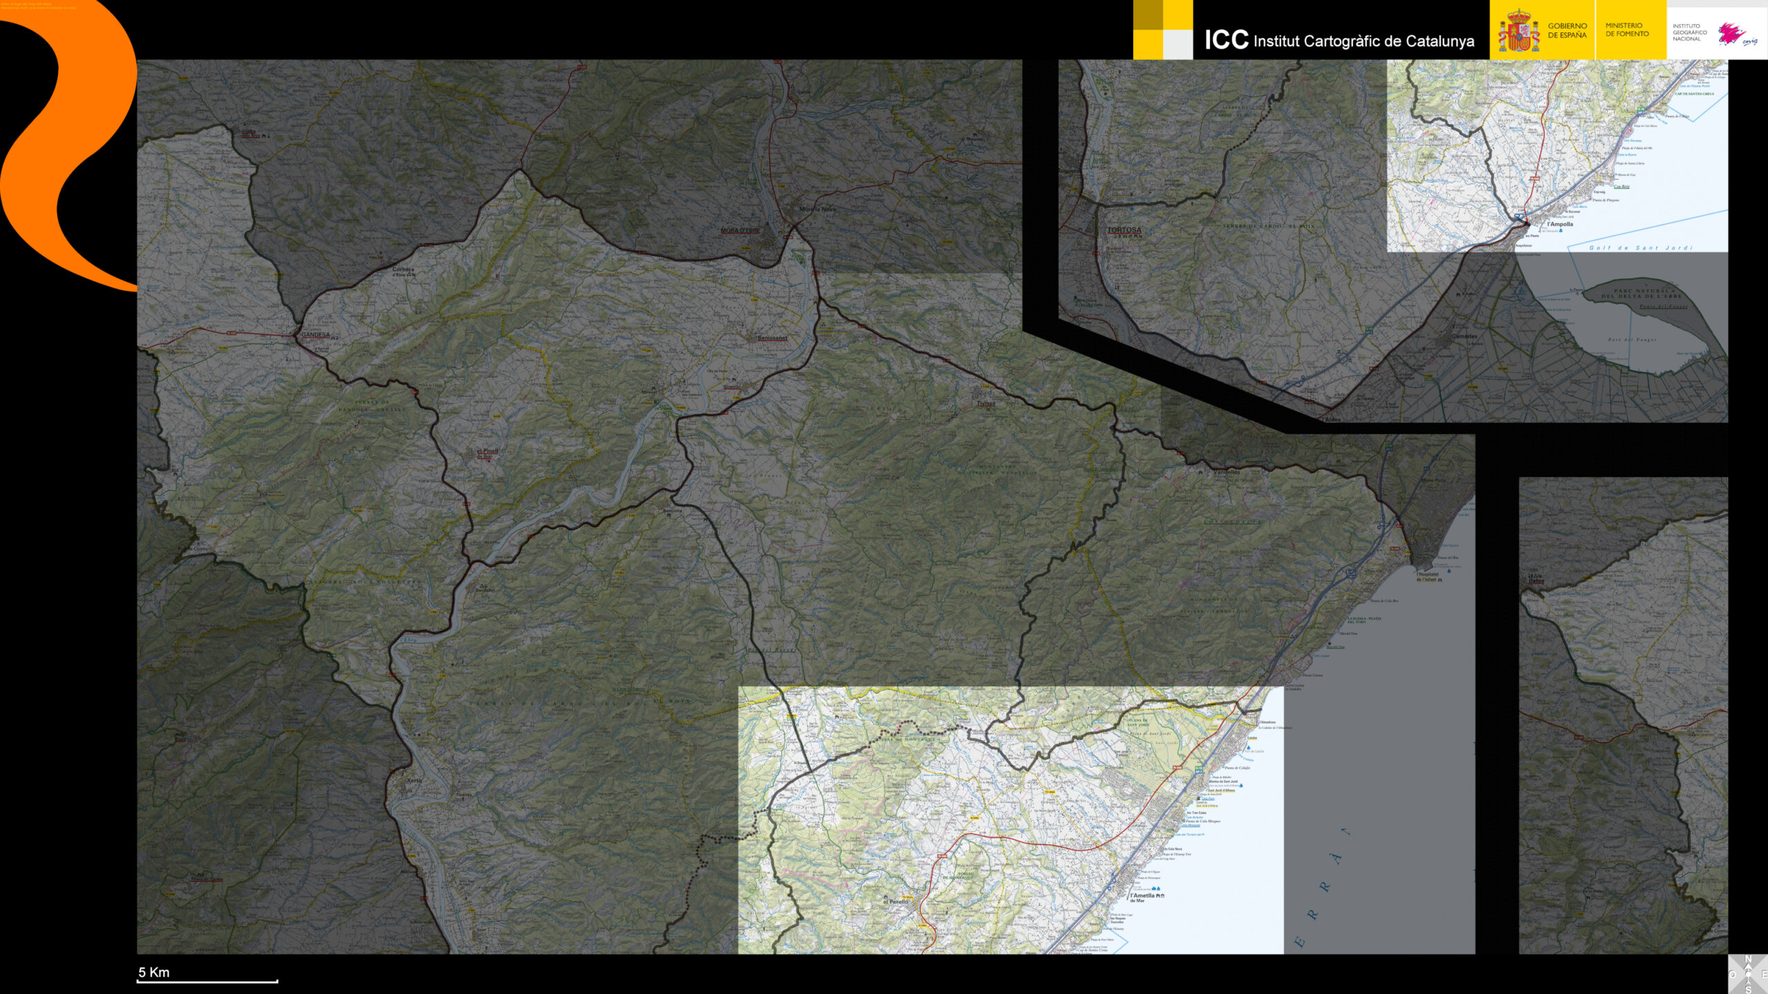Click the Gobierno de España banner

[1566, 30]
